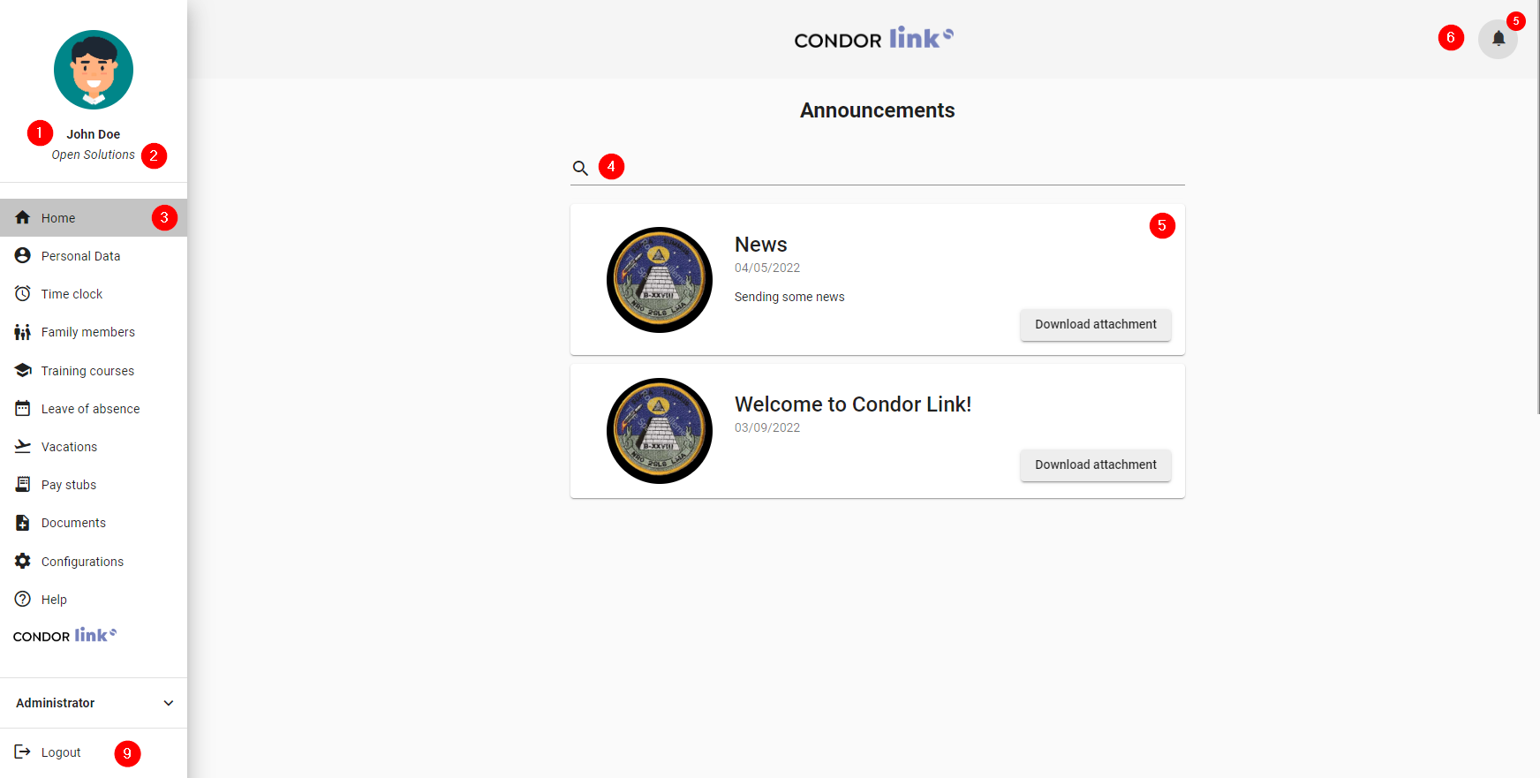Click the News announcement badge image
The height and width of the screenshot is (778, 1540).
click(660, 280)
